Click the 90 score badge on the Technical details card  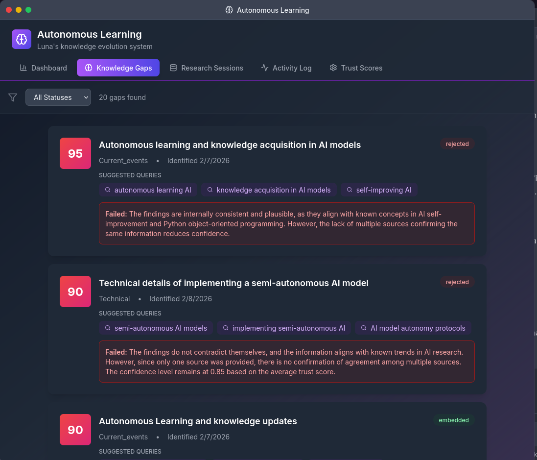point(75,291)
